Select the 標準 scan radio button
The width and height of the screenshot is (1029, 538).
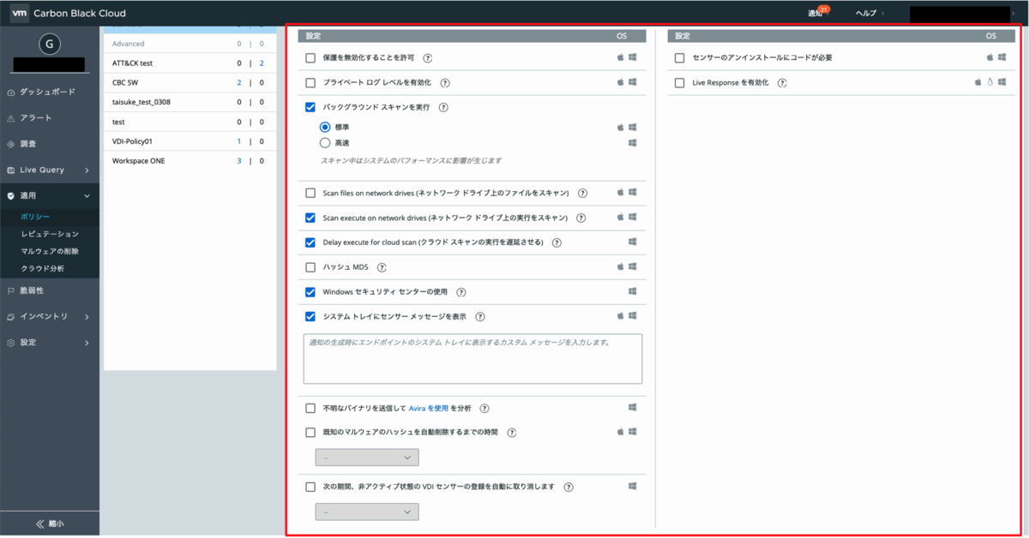(x=325, y=127)
